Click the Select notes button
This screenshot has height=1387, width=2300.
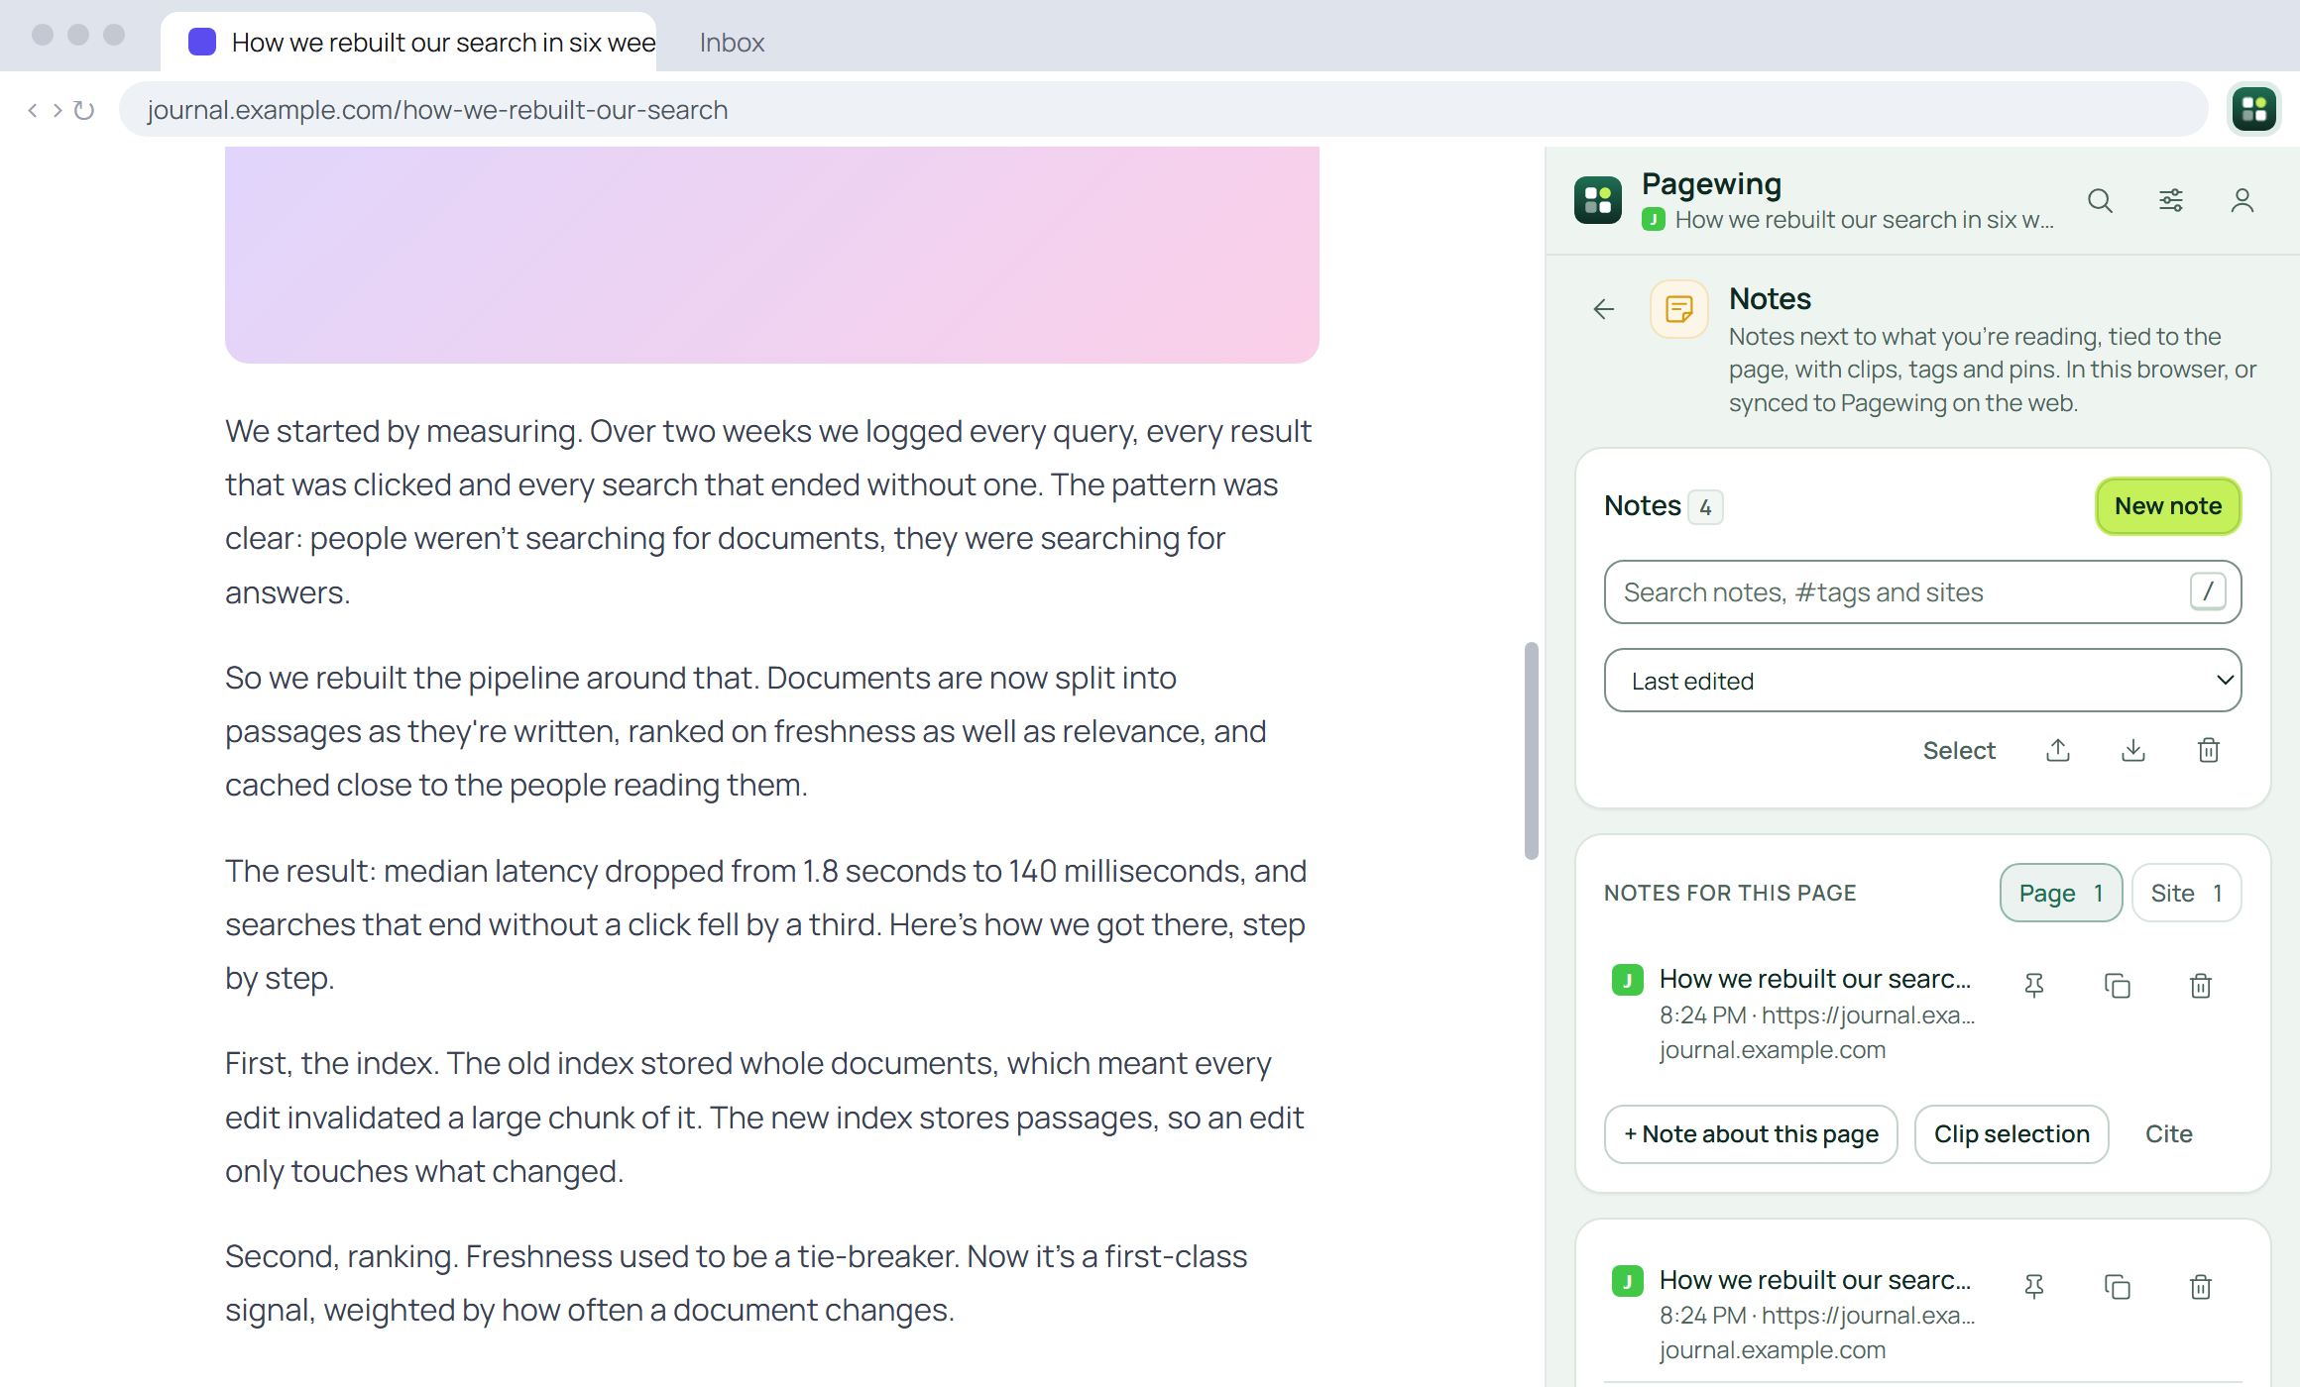tap(1959, 750)
